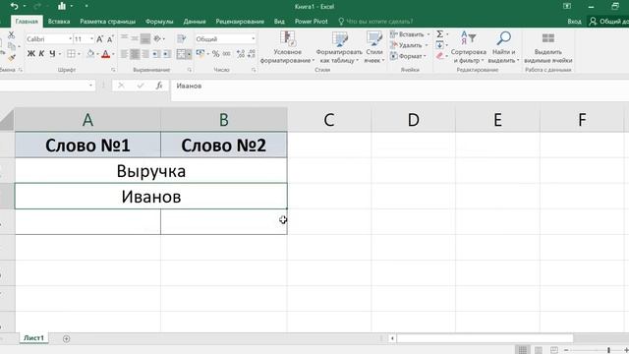Open the Merge and Center dropdown arrow

189,54
